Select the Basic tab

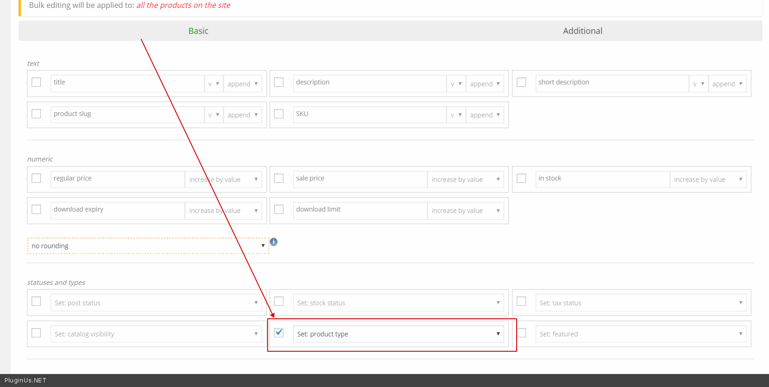click(198, 31)
